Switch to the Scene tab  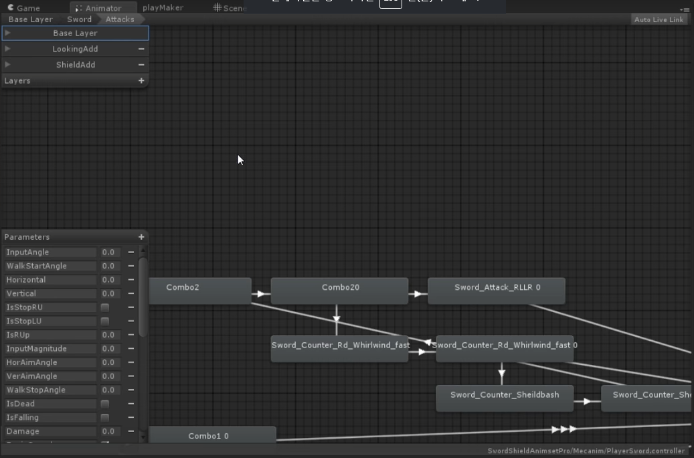228,7
